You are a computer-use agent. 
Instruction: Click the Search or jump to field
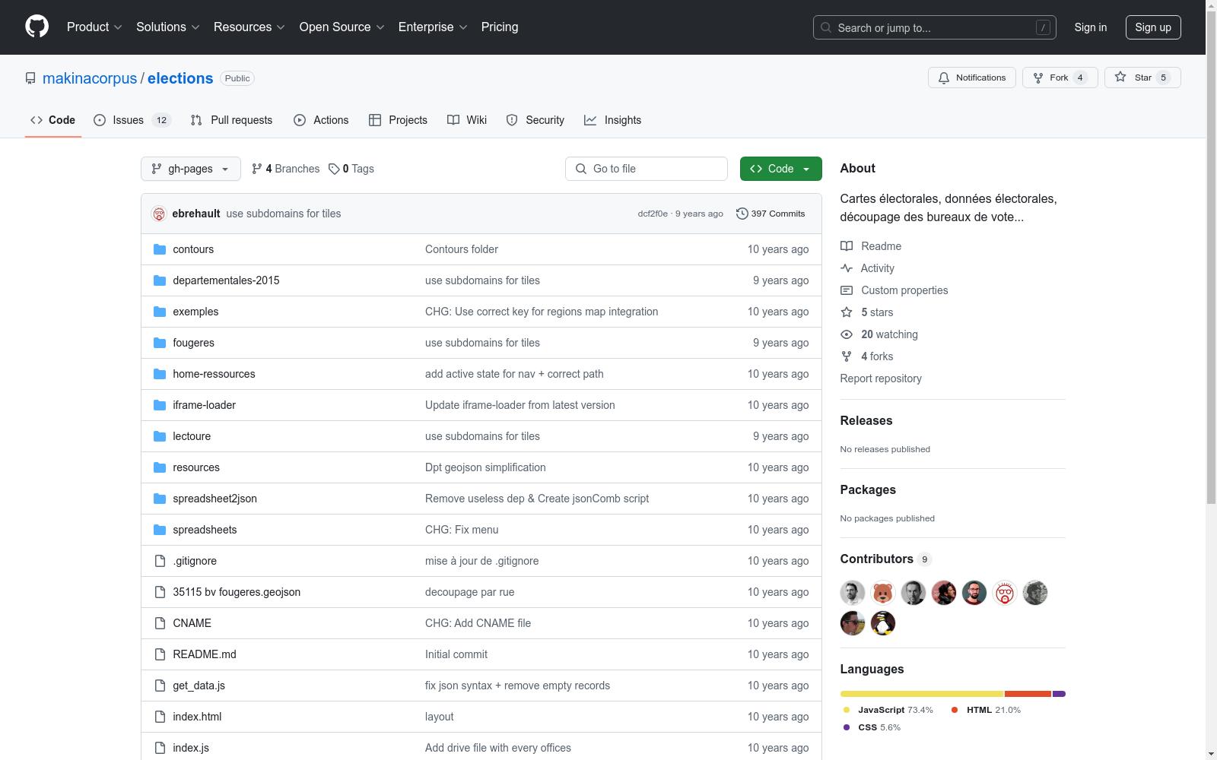click(x=935, y=27)
